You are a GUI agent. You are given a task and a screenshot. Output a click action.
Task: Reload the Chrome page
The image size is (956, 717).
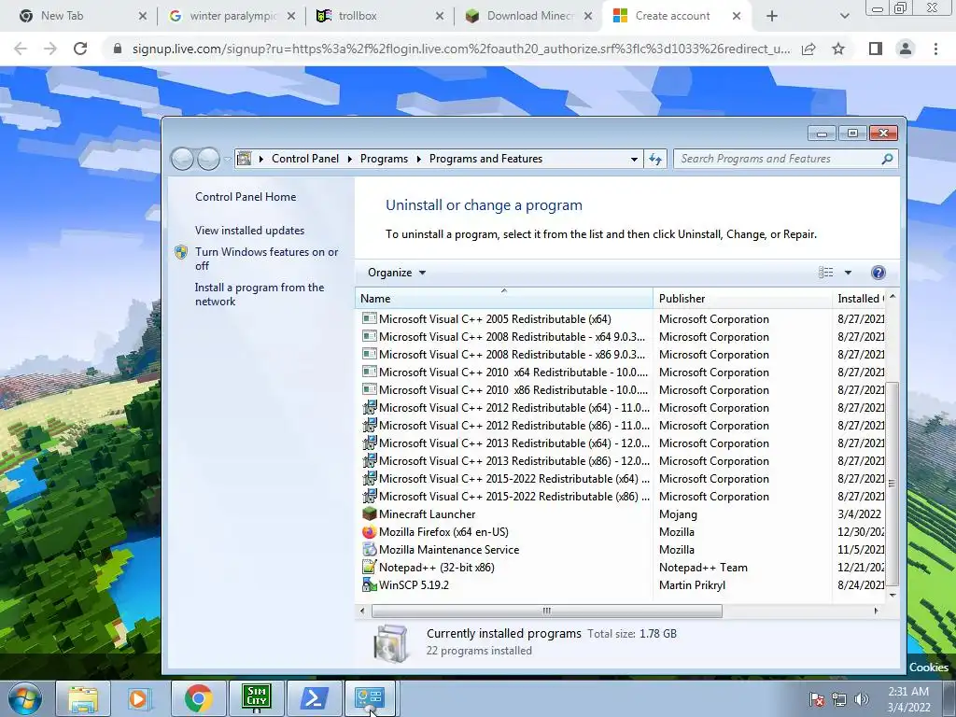point(80,49)
